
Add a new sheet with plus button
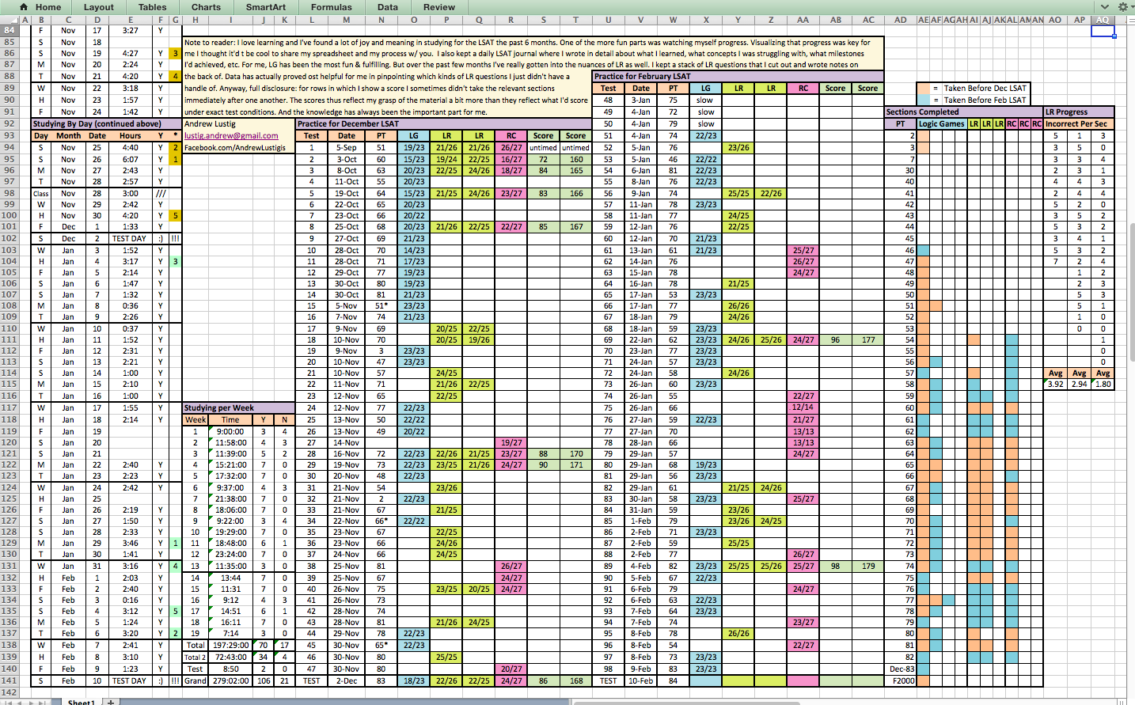(112, 702)
